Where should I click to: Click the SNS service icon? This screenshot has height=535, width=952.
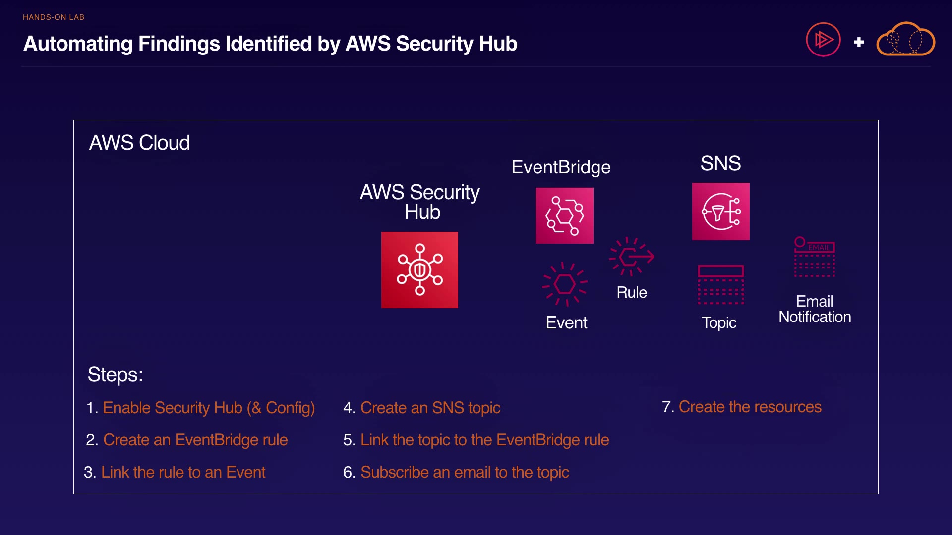pyautogui.click(x=720, y=212)
